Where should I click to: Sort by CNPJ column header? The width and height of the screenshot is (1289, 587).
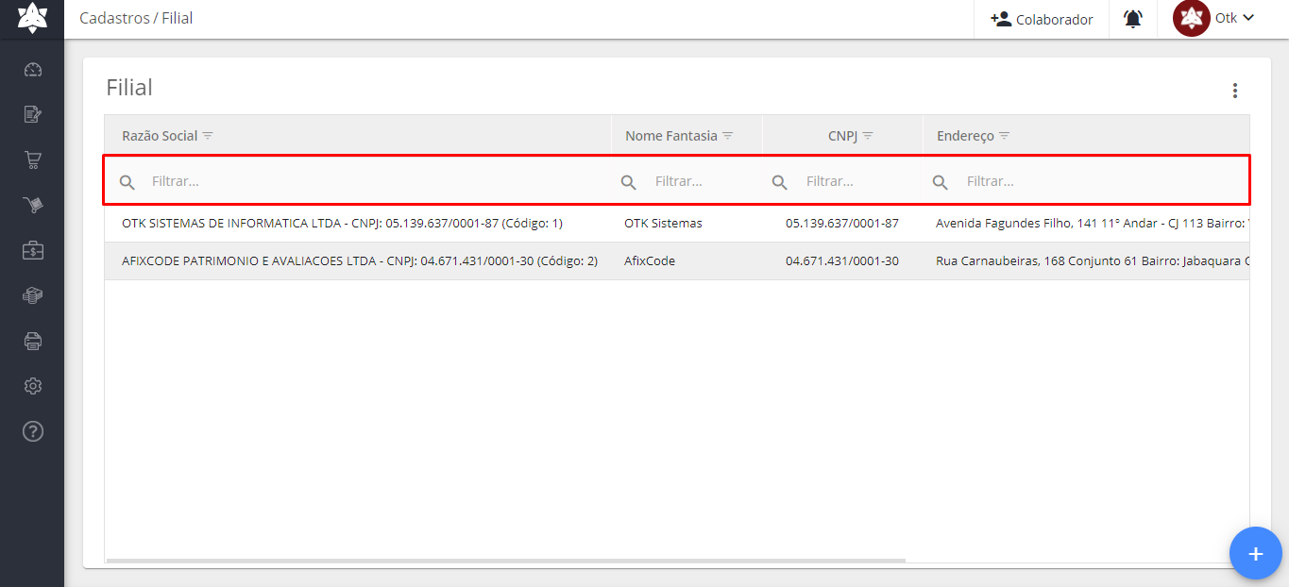tap(842, 136)
